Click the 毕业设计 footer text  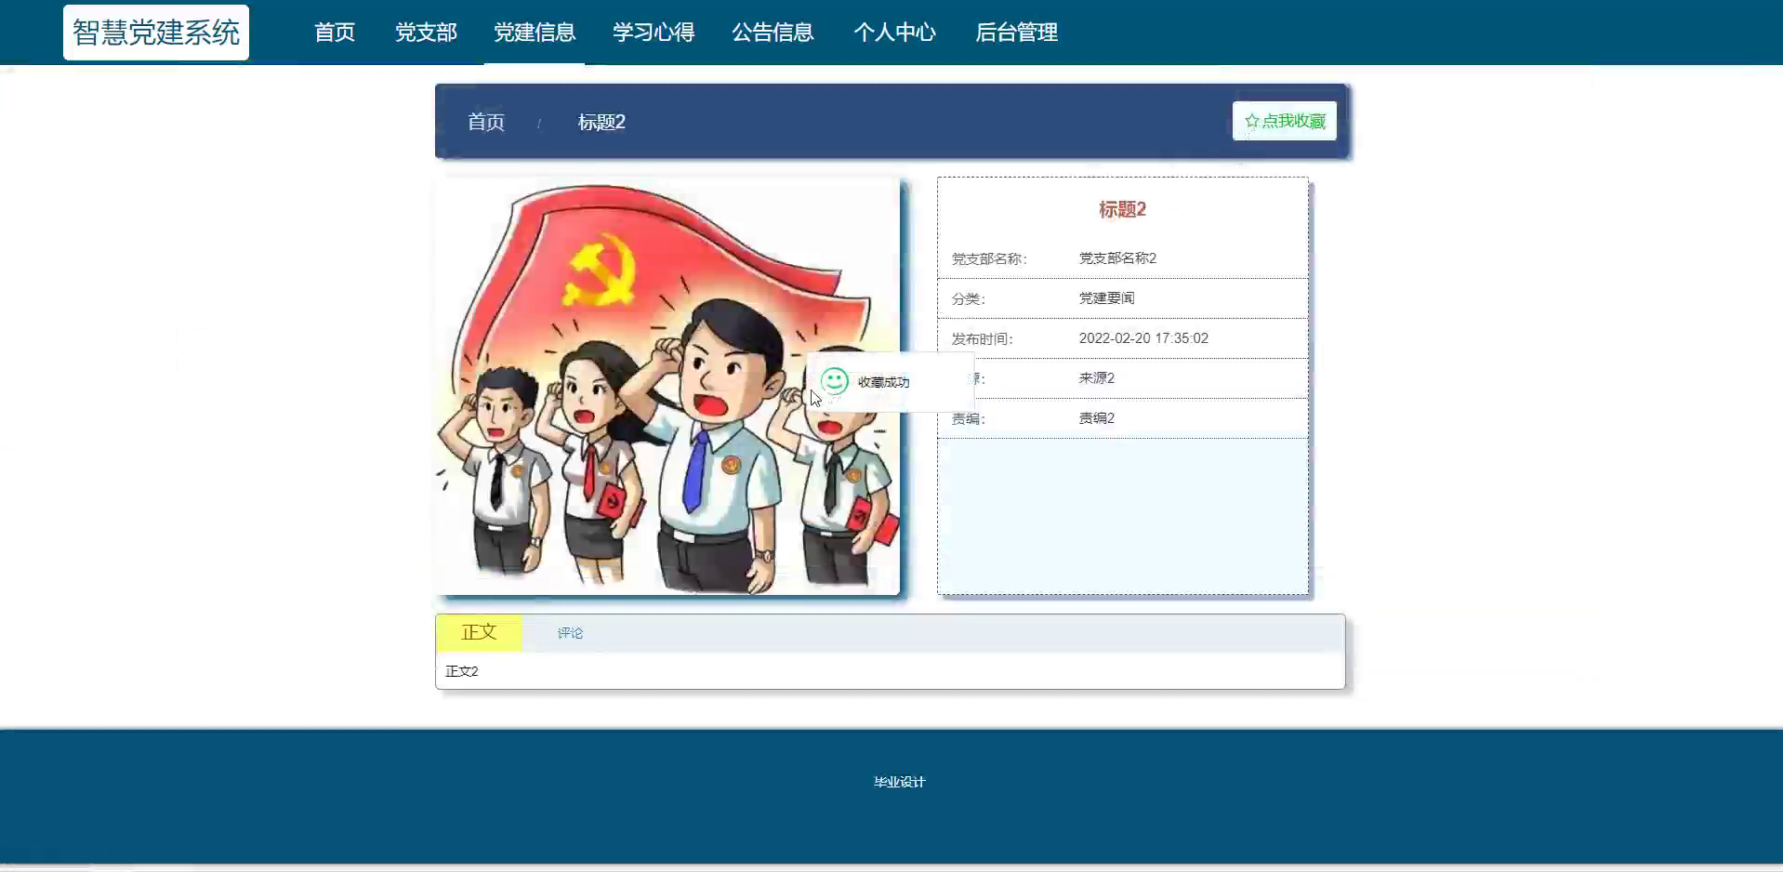click(899, 782)
